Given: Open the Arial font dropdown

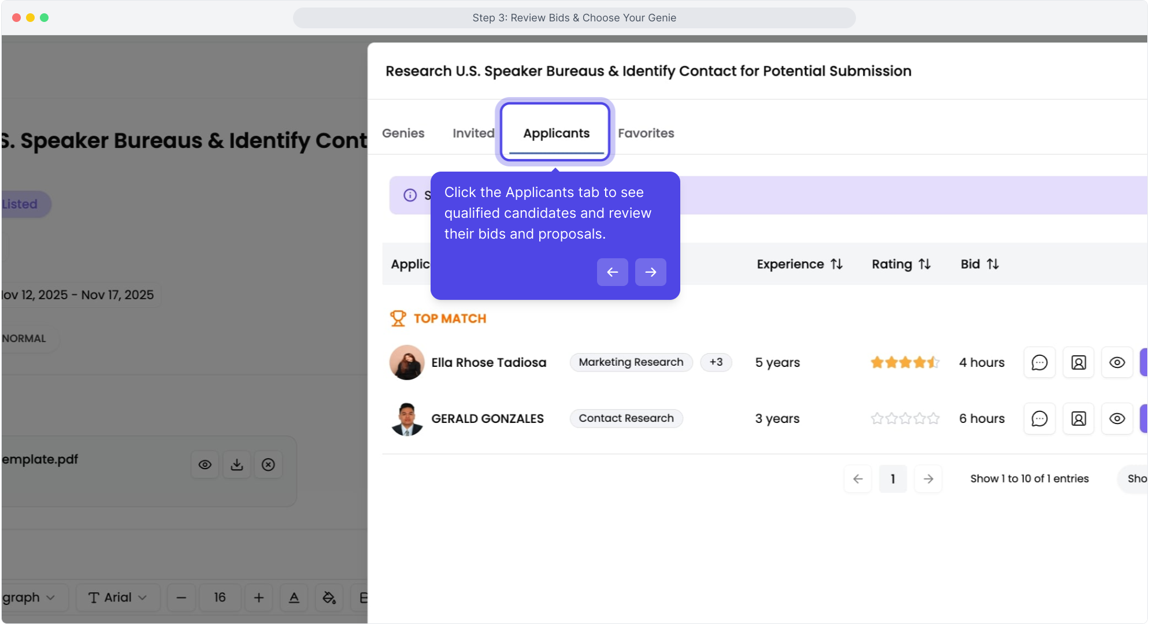Looking at the screenshot, I should [117, 597].
